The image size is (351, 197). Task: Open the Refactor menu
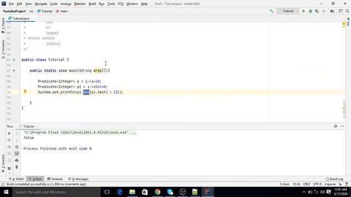(x=80, y=4)
